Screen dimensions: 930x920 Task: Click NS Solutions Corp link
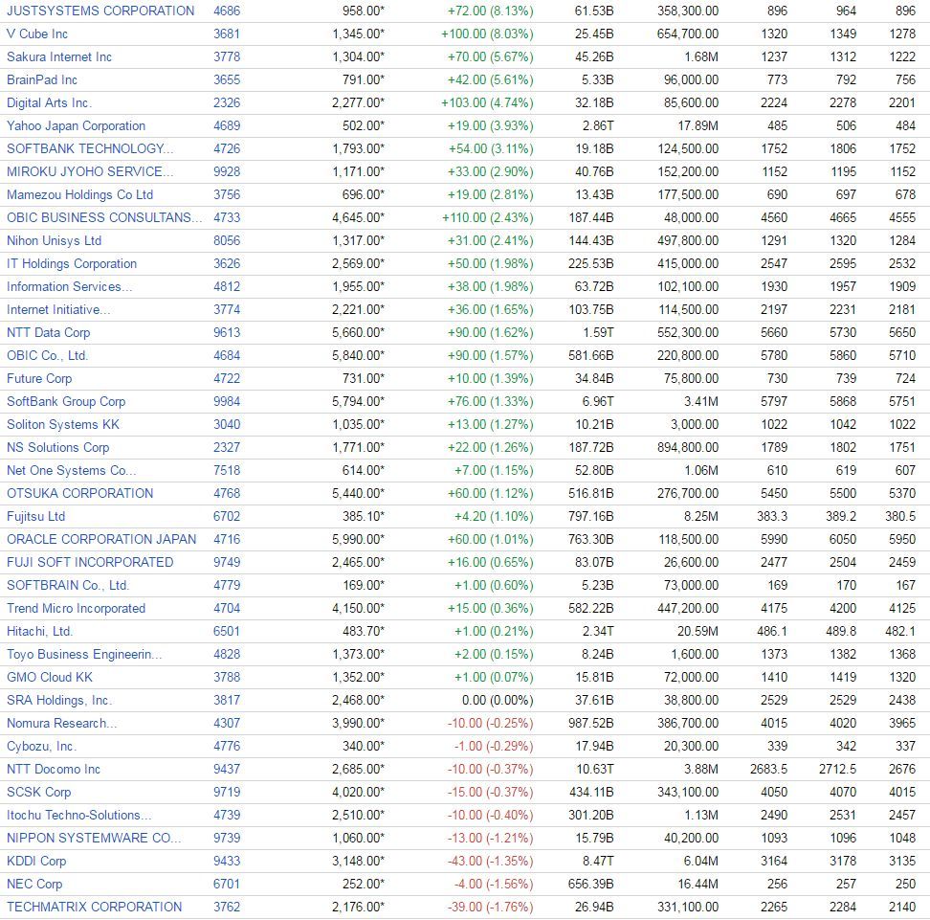tap(57, 448)
